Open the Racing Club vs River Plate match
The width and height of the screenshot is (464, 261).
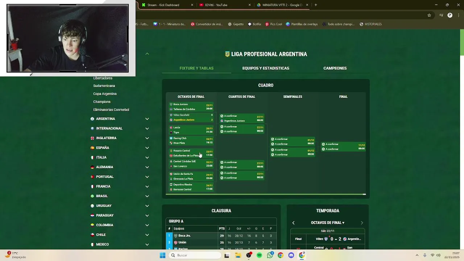click(191, 141)
